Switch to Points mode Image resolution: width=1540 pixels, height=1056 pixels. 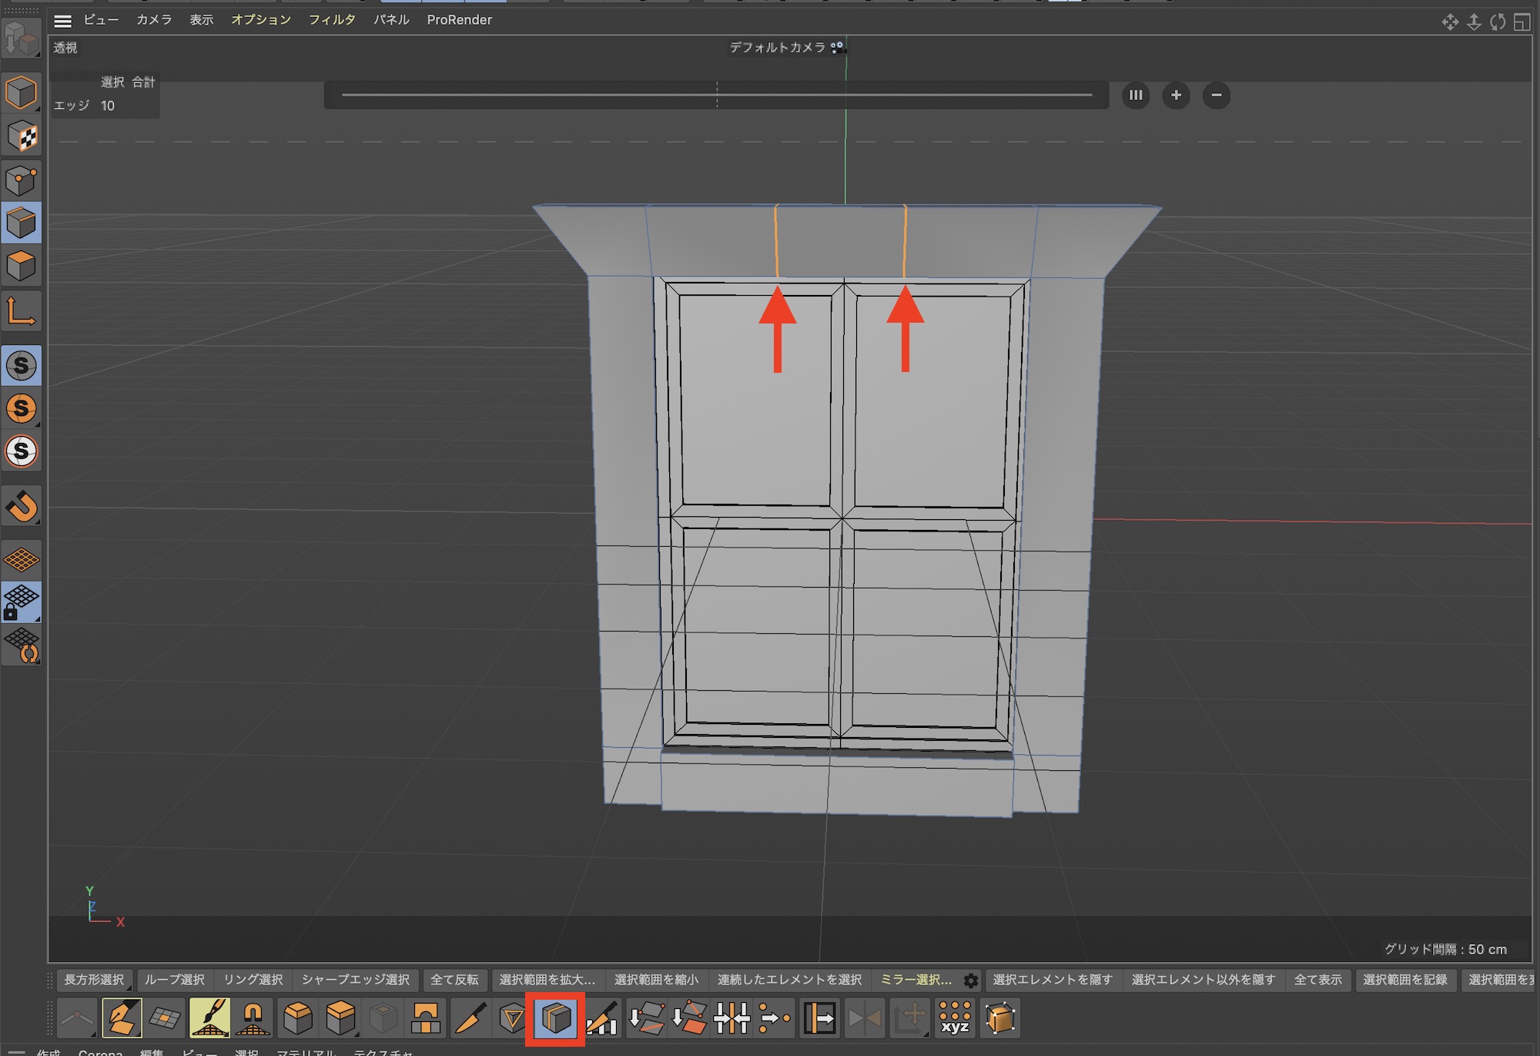[x=21, y=180]
